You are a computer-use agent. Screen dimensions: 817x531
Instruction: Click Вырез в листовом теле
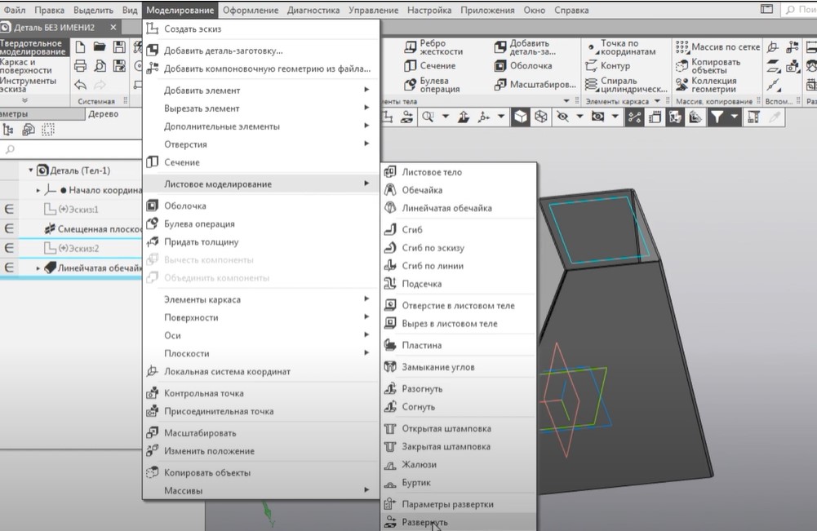tap(459, 324)
